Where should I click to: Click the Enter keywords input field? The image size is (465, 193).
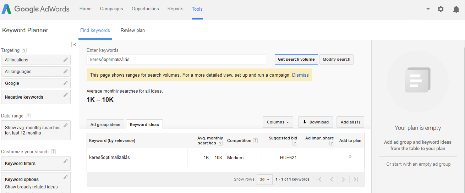click(x=176, y=60)
